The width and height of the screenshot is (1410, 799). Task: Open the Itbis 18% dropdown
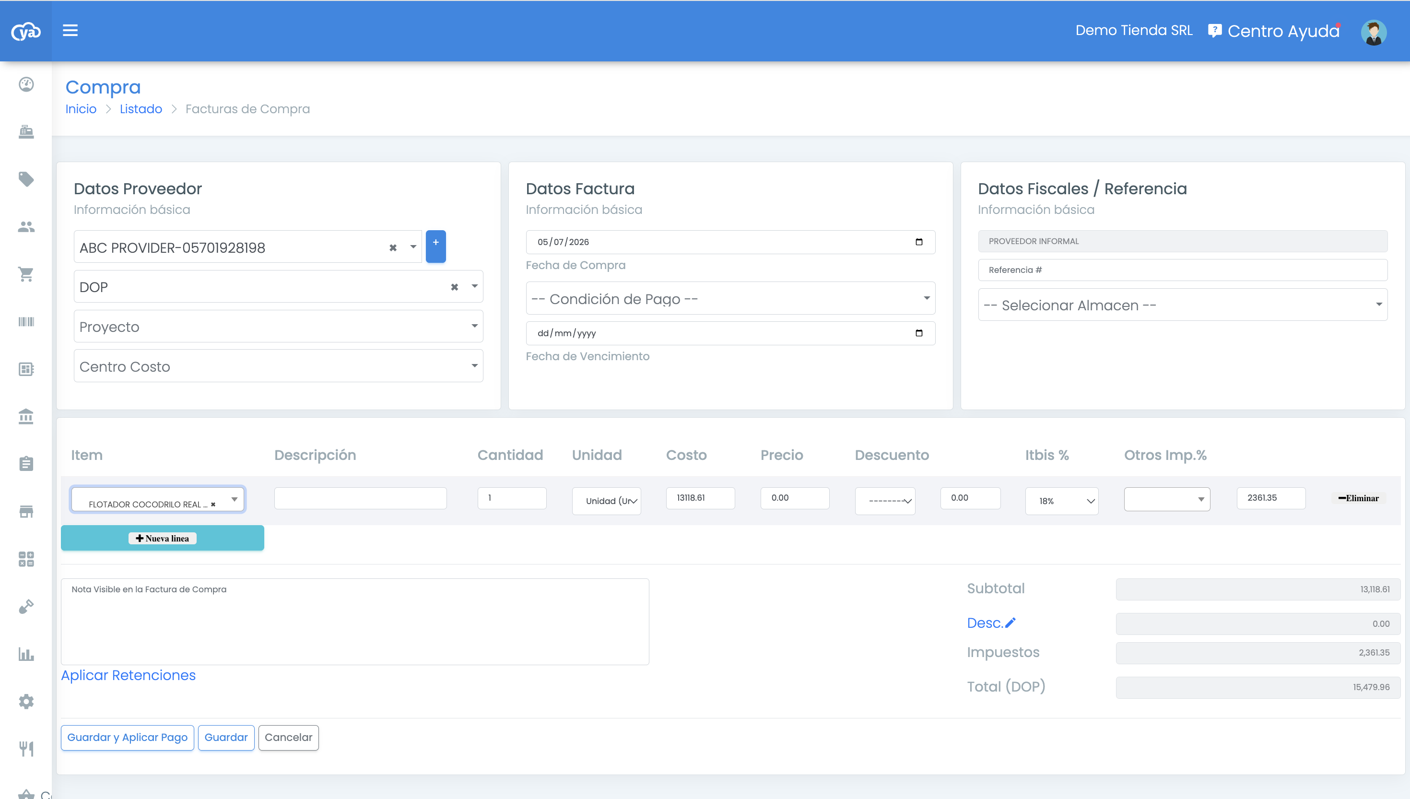point(1062,501)
